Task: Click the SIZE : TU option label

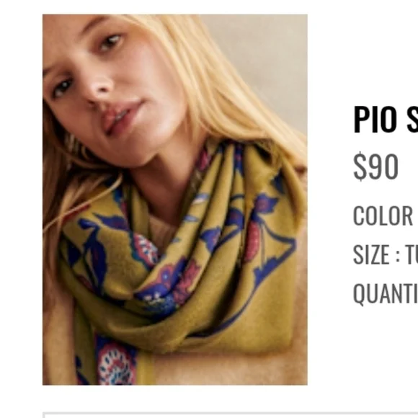Action: click(386, 255)
